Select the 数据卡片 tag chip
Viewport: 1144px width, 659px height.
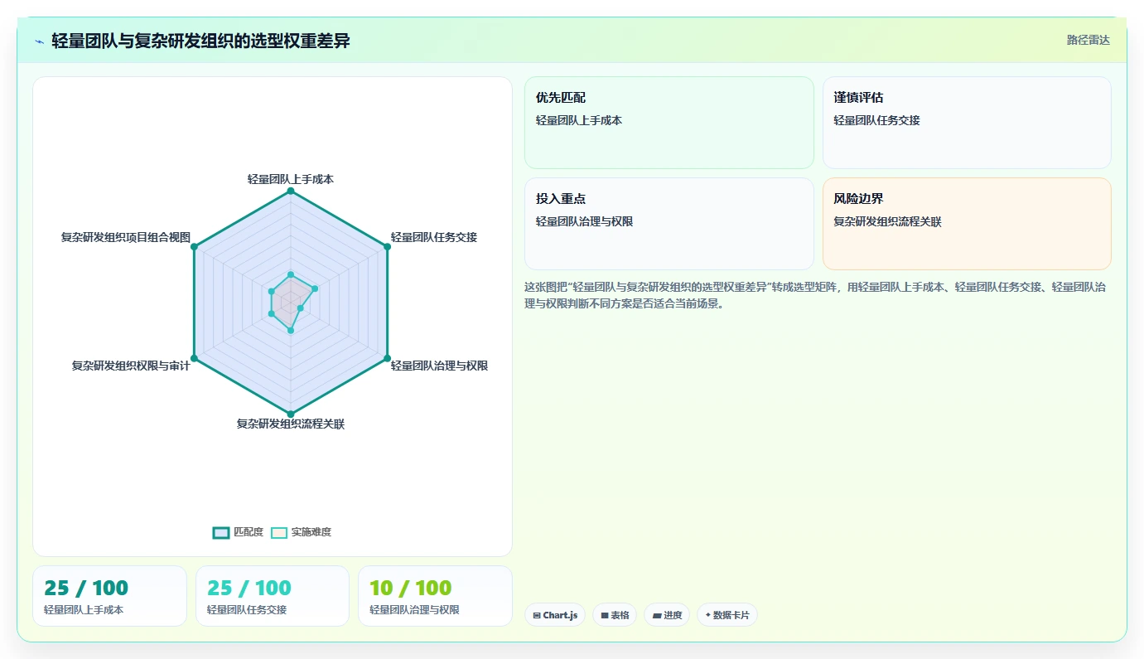click(x=727, y=615)
